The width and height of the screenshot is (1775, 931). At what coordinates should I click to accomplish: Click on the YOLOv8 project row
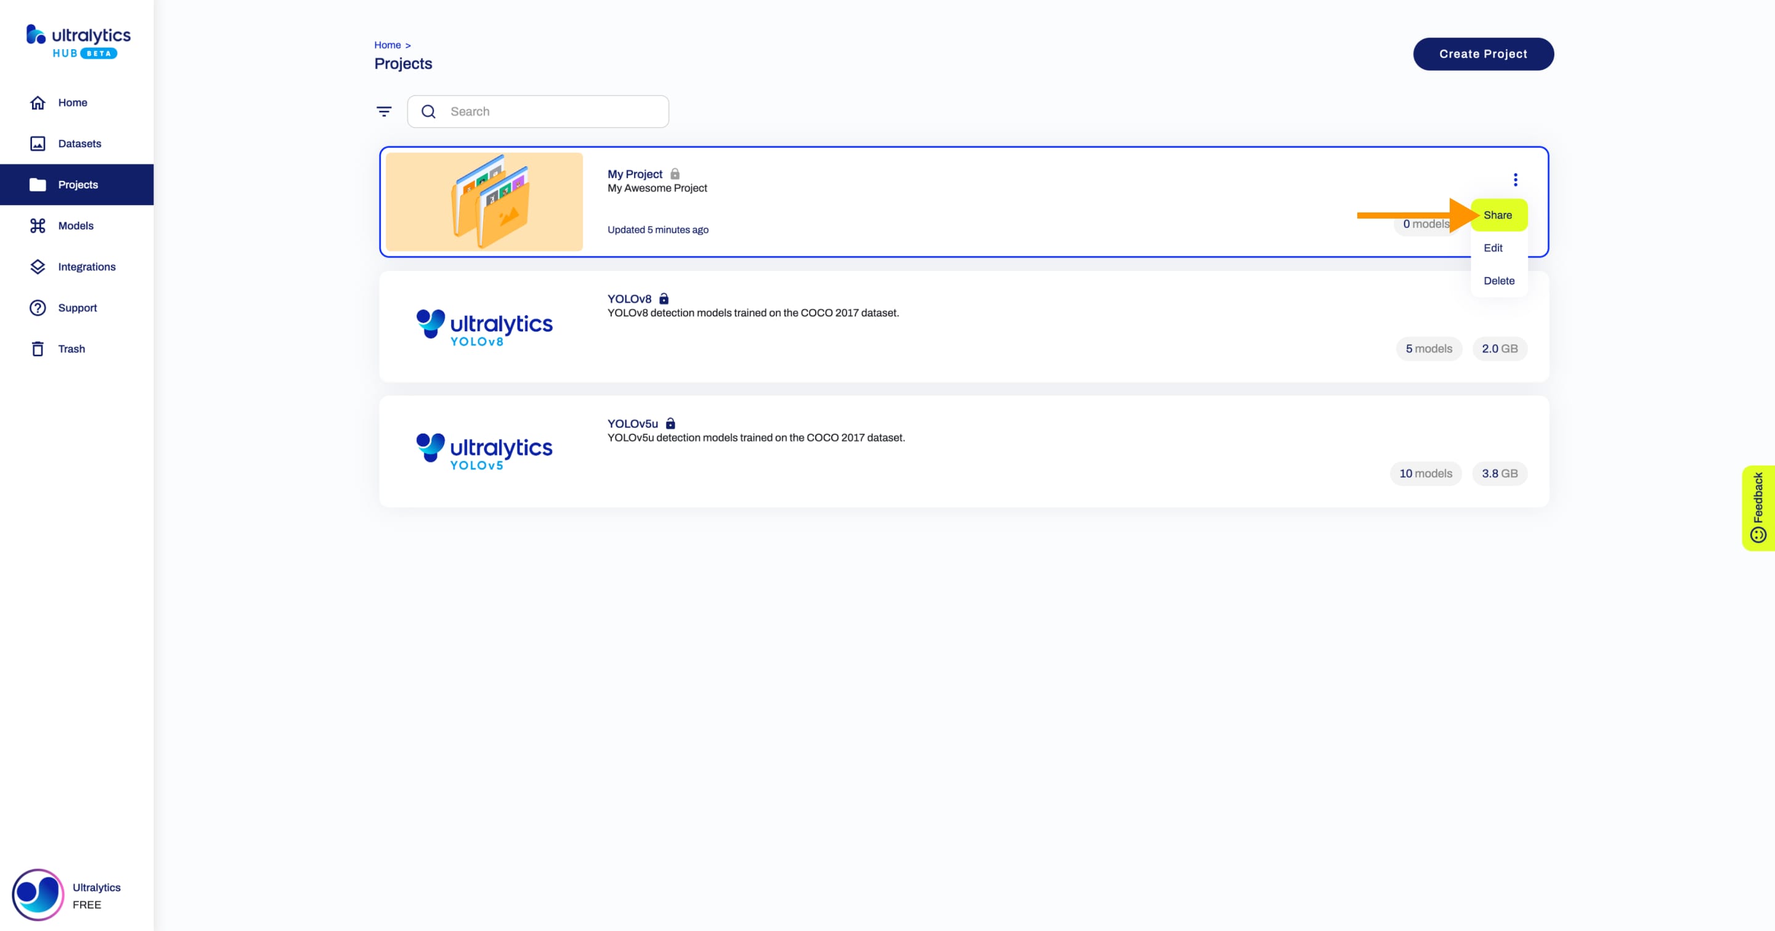pyautogui.click(x=964, y=326)
